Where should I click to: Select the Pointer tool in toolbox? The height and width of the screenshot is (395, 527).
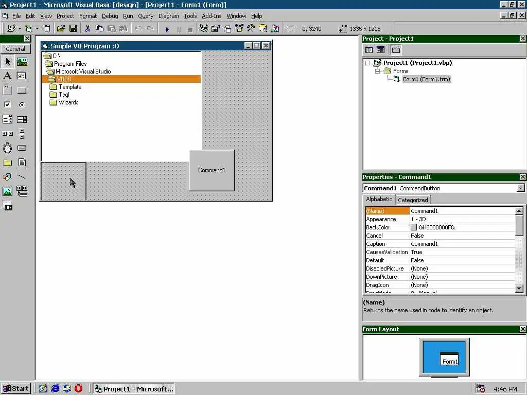(x=8, y=62)
